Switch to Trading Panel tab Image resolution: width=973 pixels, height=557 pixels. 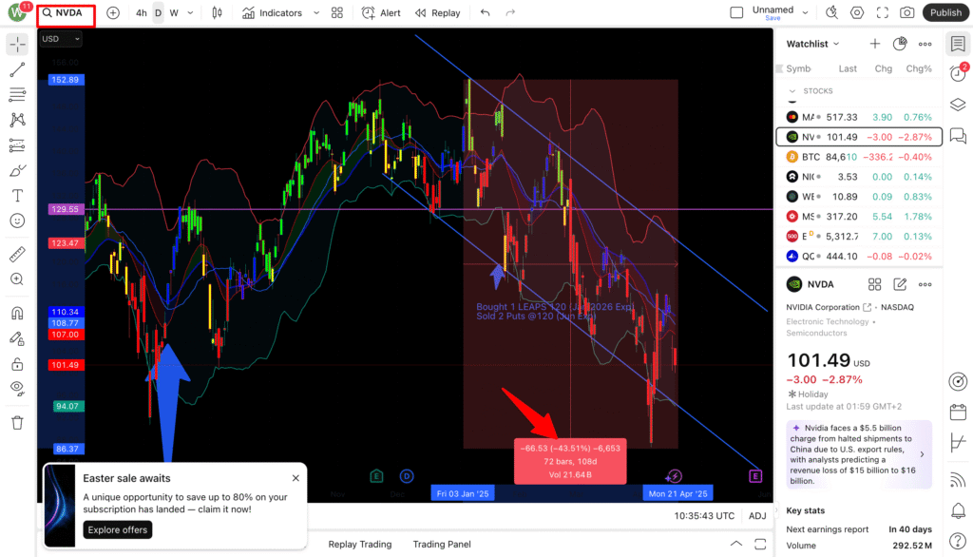[x=442, y=545]
